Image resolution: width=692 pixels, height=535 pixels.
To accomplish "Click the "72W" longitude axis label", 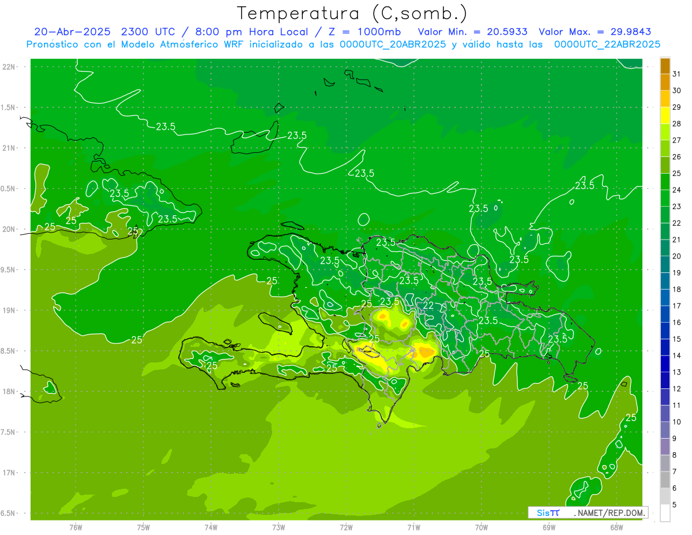I will point(346,527).
